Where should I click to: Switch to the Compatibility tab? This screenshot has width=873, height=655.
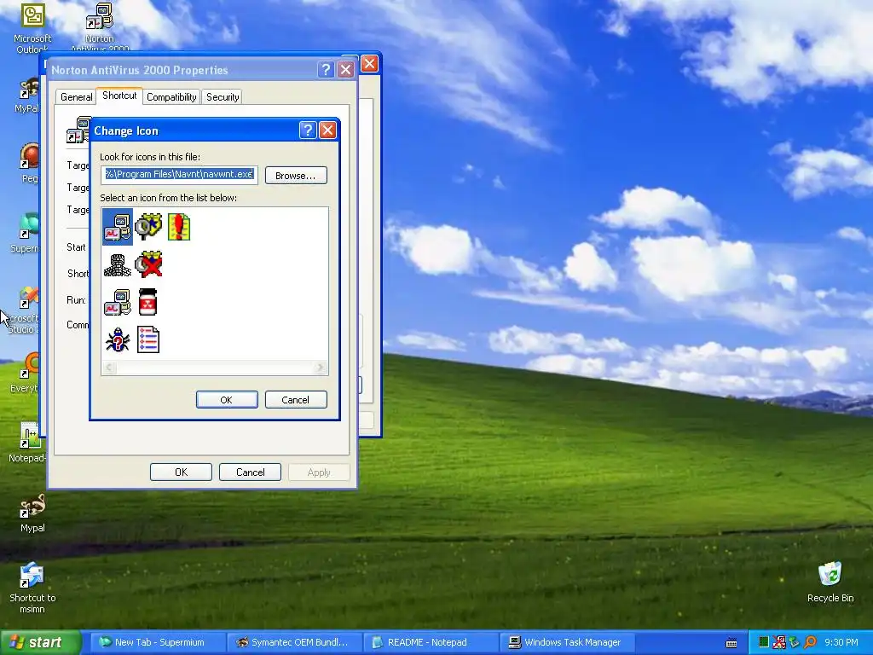[x=171, y=97]
